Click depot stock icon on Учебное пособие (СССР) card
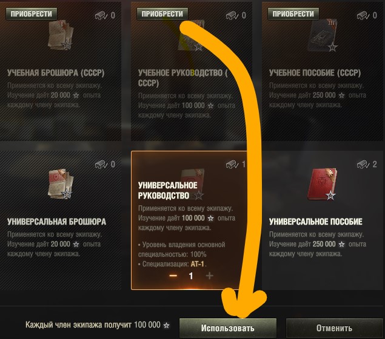Viewport: 385px width, 339px height. pyautogui.click(x=363, y=16)
